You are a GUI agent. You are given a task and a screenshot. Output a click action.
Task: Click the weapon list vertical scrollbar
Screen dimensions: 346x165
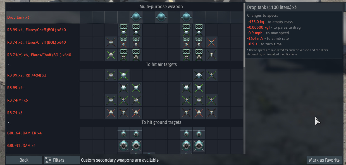pos(244,35)
